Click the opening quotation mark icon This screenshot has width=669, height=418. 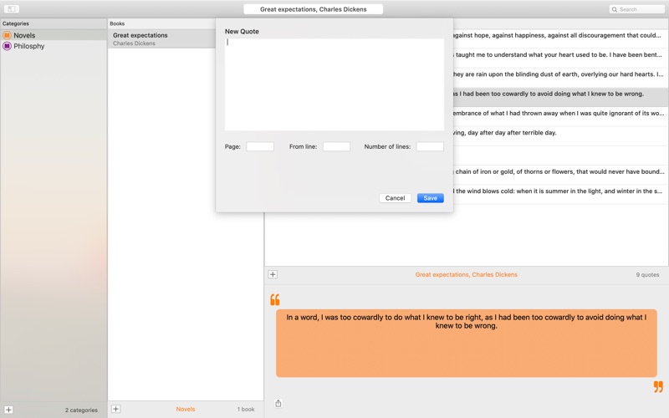tap(275, 299)
